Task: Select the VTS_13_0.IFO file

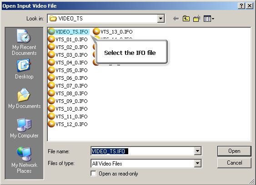Action: pos(113,32)
